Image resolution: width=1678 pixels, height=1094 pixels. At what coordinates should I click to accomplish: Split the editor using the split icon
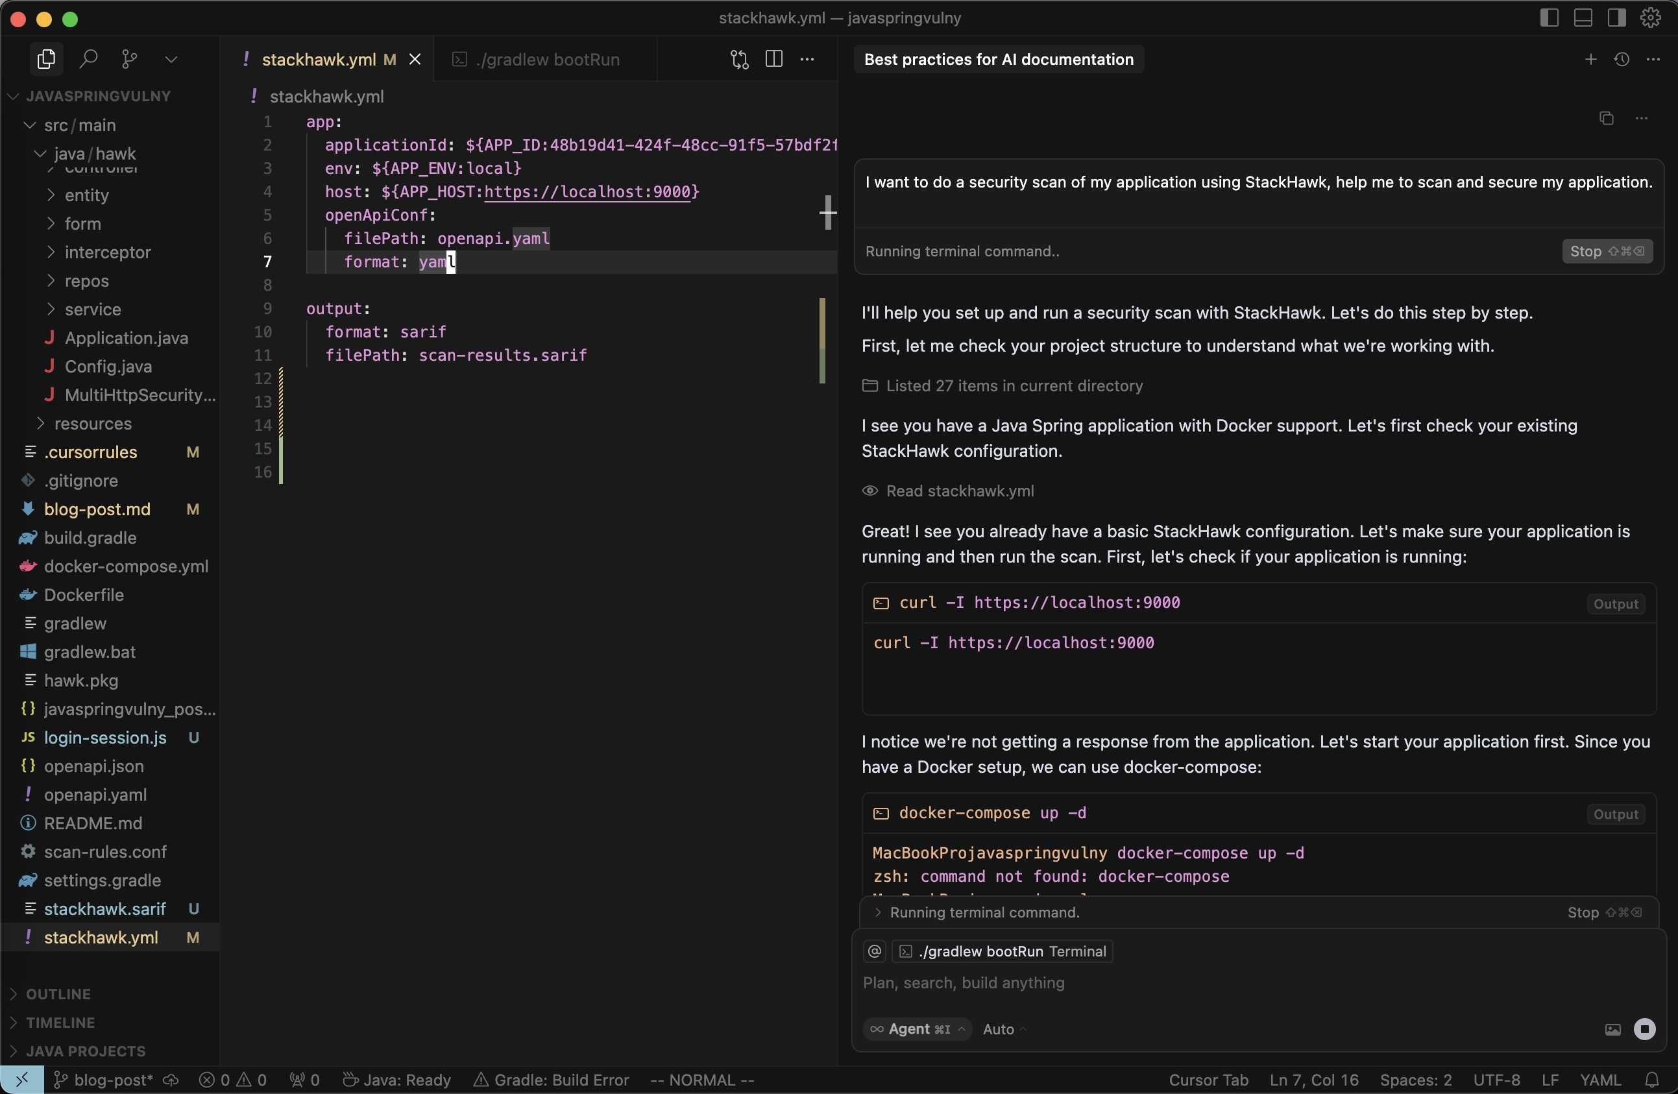tap(773, 59)
